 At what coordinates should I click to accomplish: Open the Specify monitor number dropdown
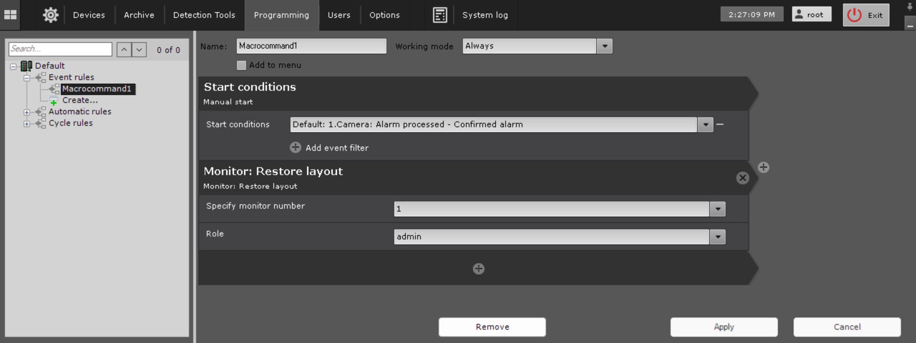(x=718, y=209)
